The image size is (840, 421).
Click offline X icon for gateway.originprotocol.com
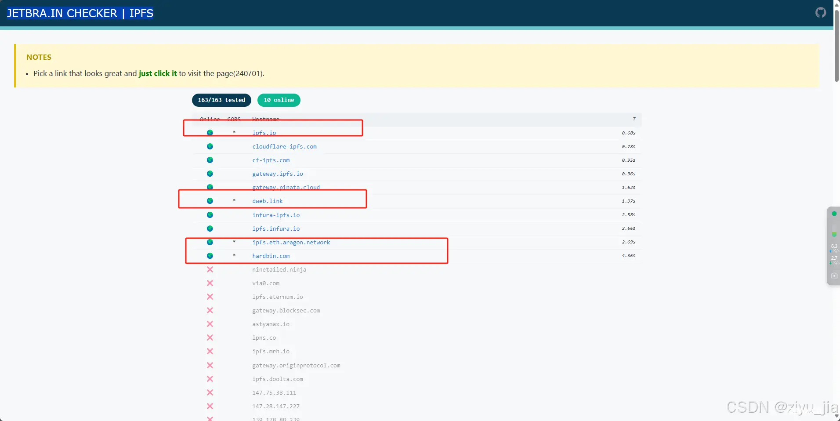point(210,365)
